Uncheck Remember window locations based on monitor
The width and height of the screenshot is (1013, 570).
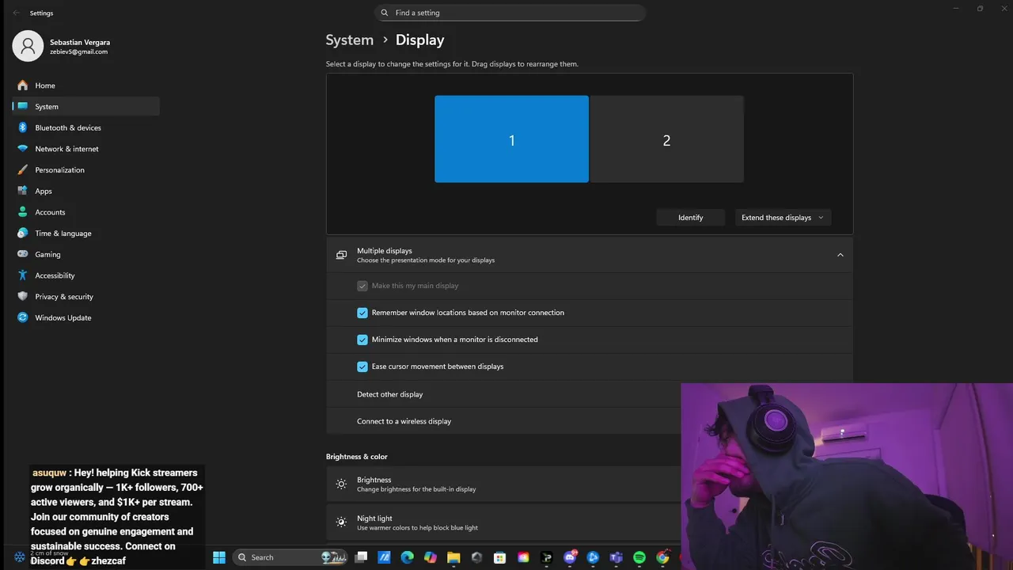click(362, 313)
